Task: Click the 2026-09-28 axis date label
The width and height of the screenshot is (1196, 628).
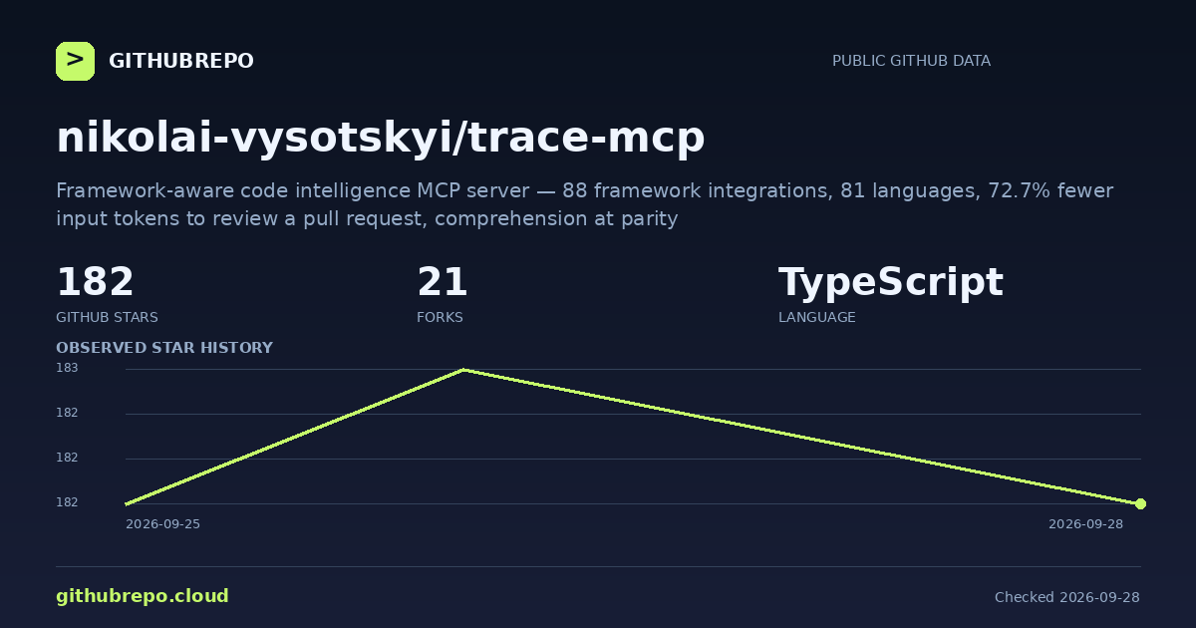Action: tap(1085, 524)
